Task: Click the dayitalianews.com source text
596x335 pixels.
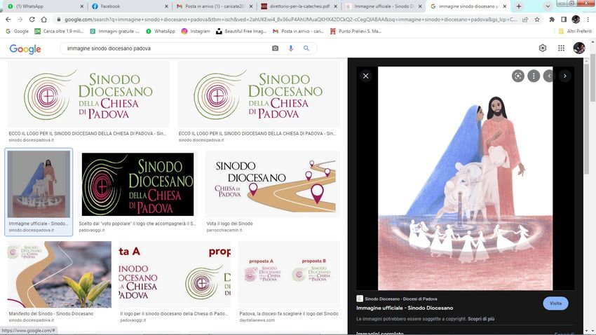Action: 257,320
